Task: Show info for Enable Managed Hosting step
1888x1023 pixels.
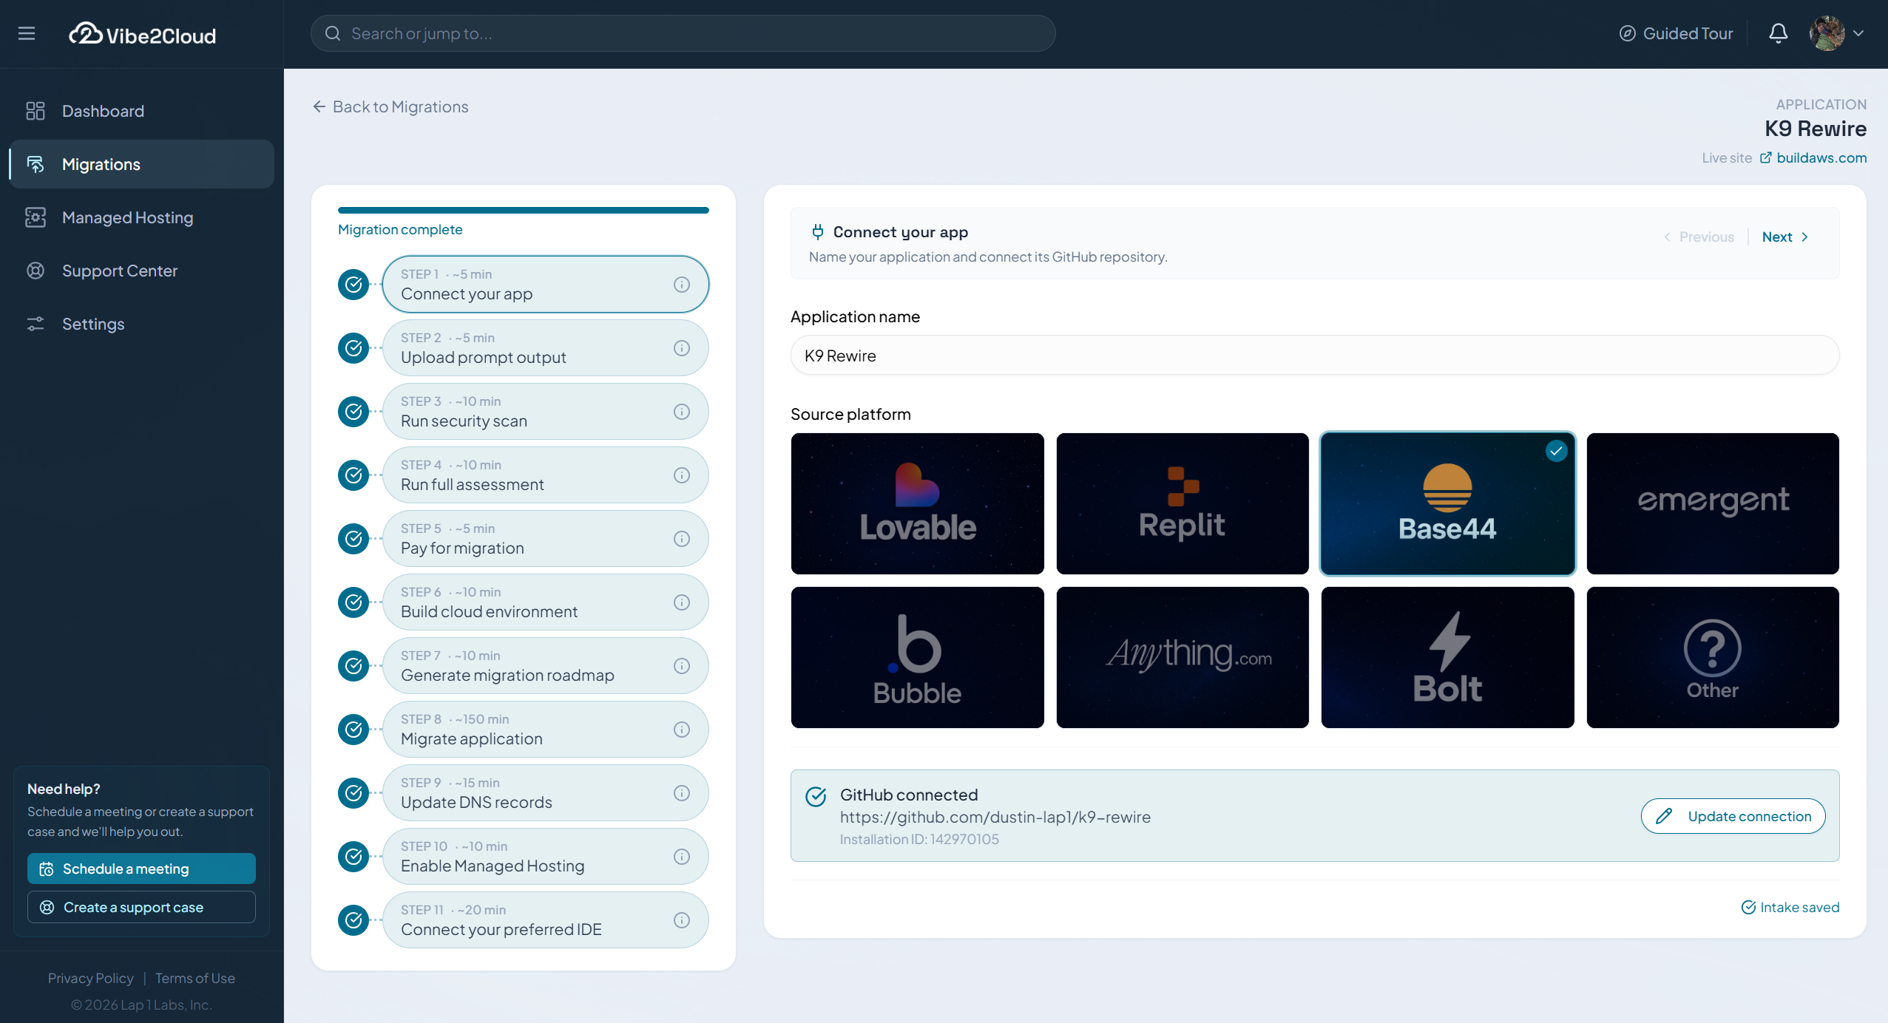Action: point(682,857)
